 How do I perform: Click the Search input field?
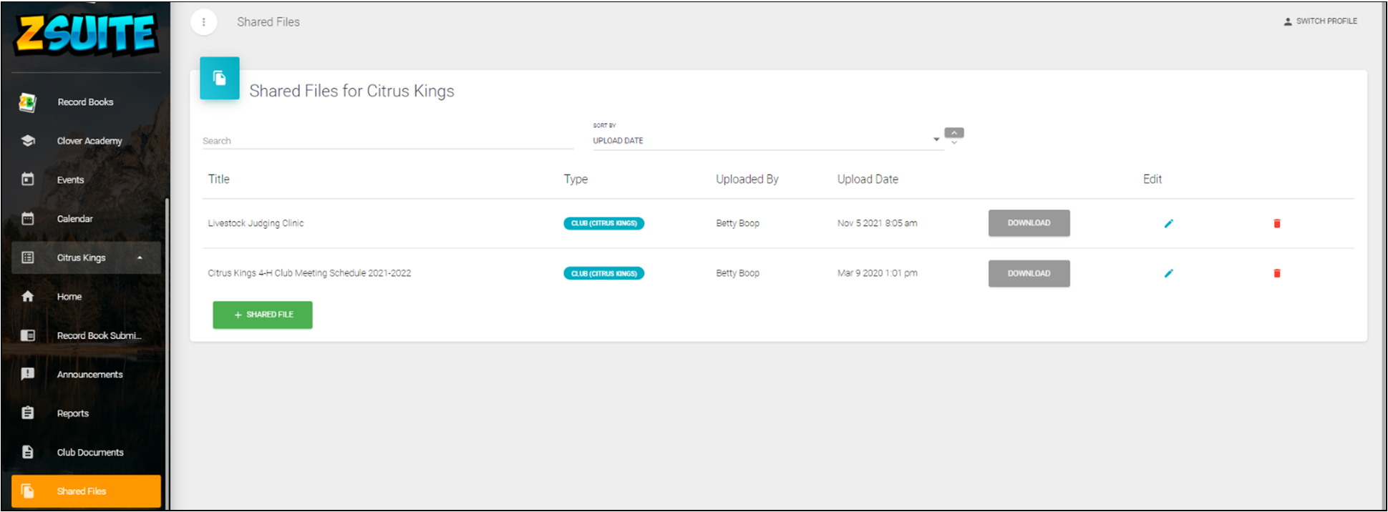click(x=387, y=141)
